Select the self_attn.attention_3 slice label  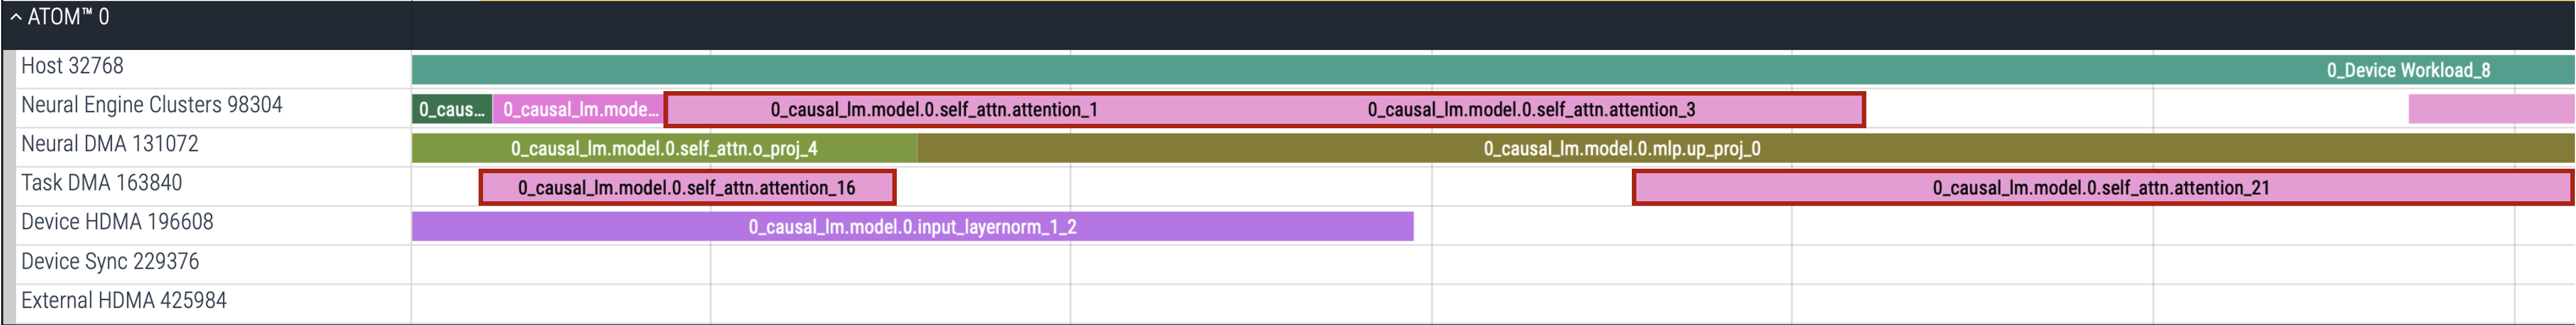tap(1530, 110)
